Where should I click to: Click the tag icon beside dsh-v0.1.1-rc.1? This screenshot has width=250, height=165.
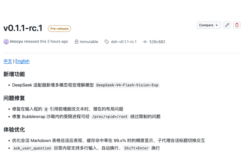107,42
